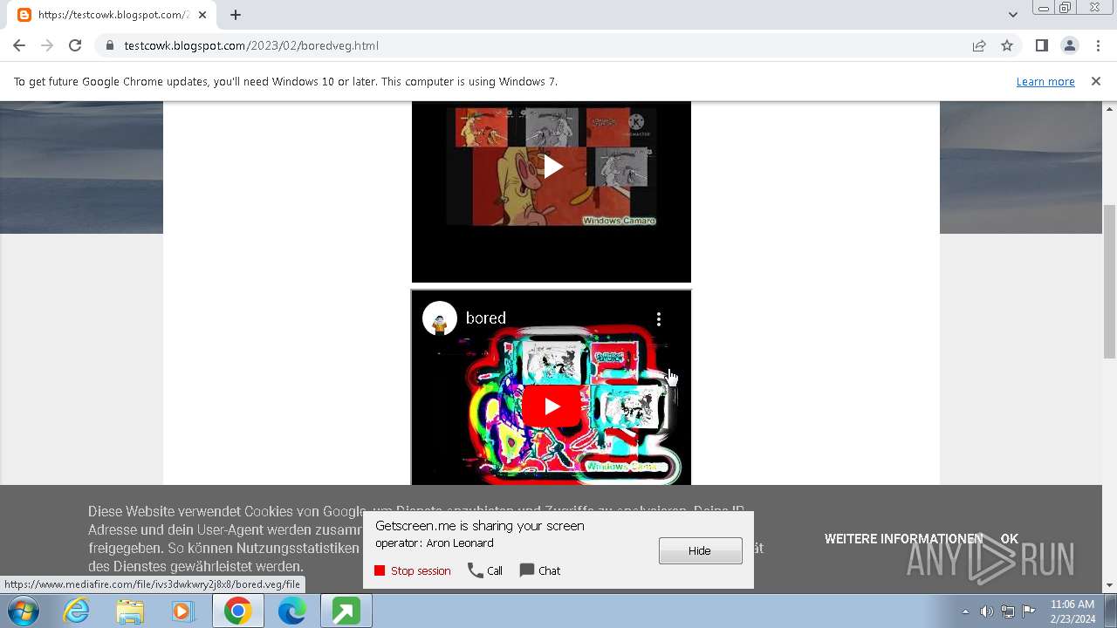The image size is (1117, 628).
Task: Reload the current page
Action: coord(75,45)
